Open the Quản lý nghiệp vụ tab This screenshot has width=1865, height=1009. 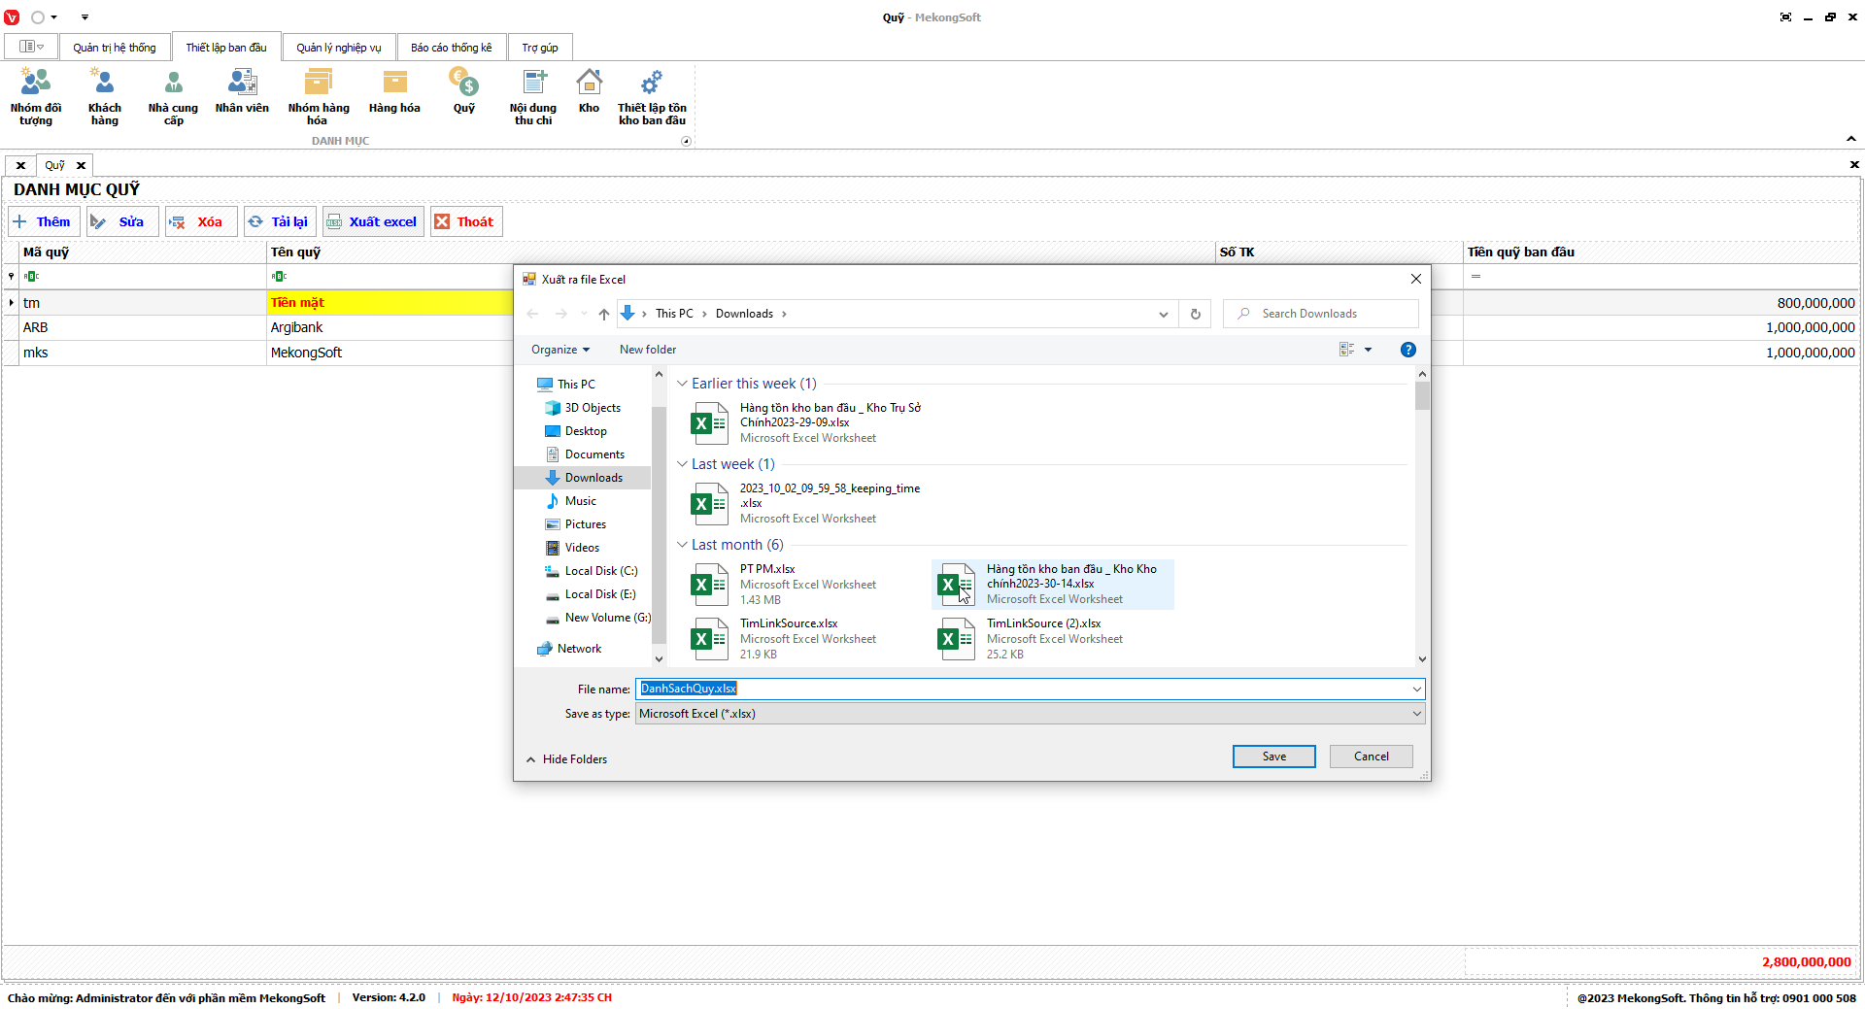pyautogui.click(x=339, y=48)
